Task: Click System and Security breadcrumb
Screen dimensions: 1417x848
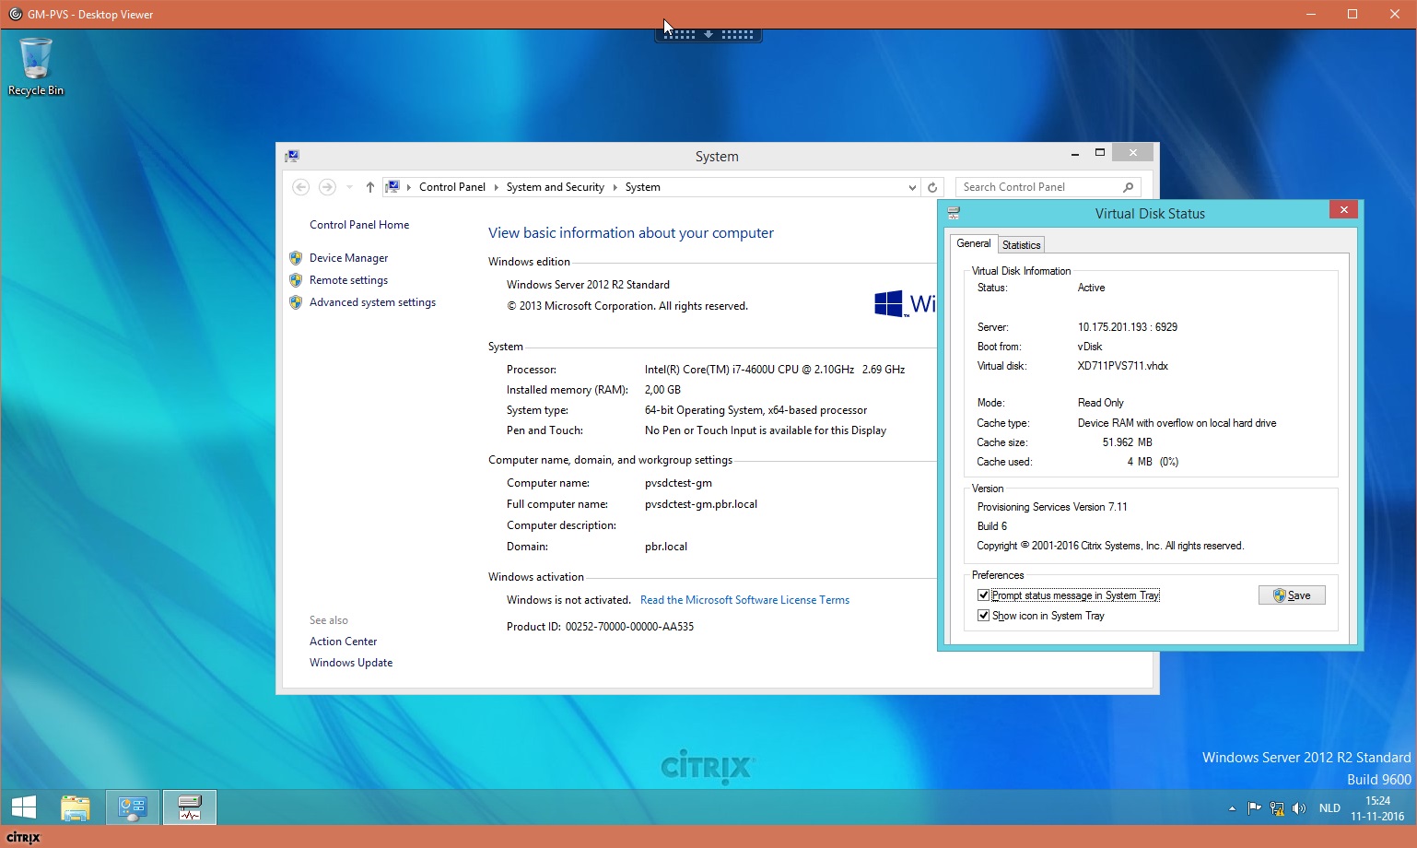Action: (555, 187)
